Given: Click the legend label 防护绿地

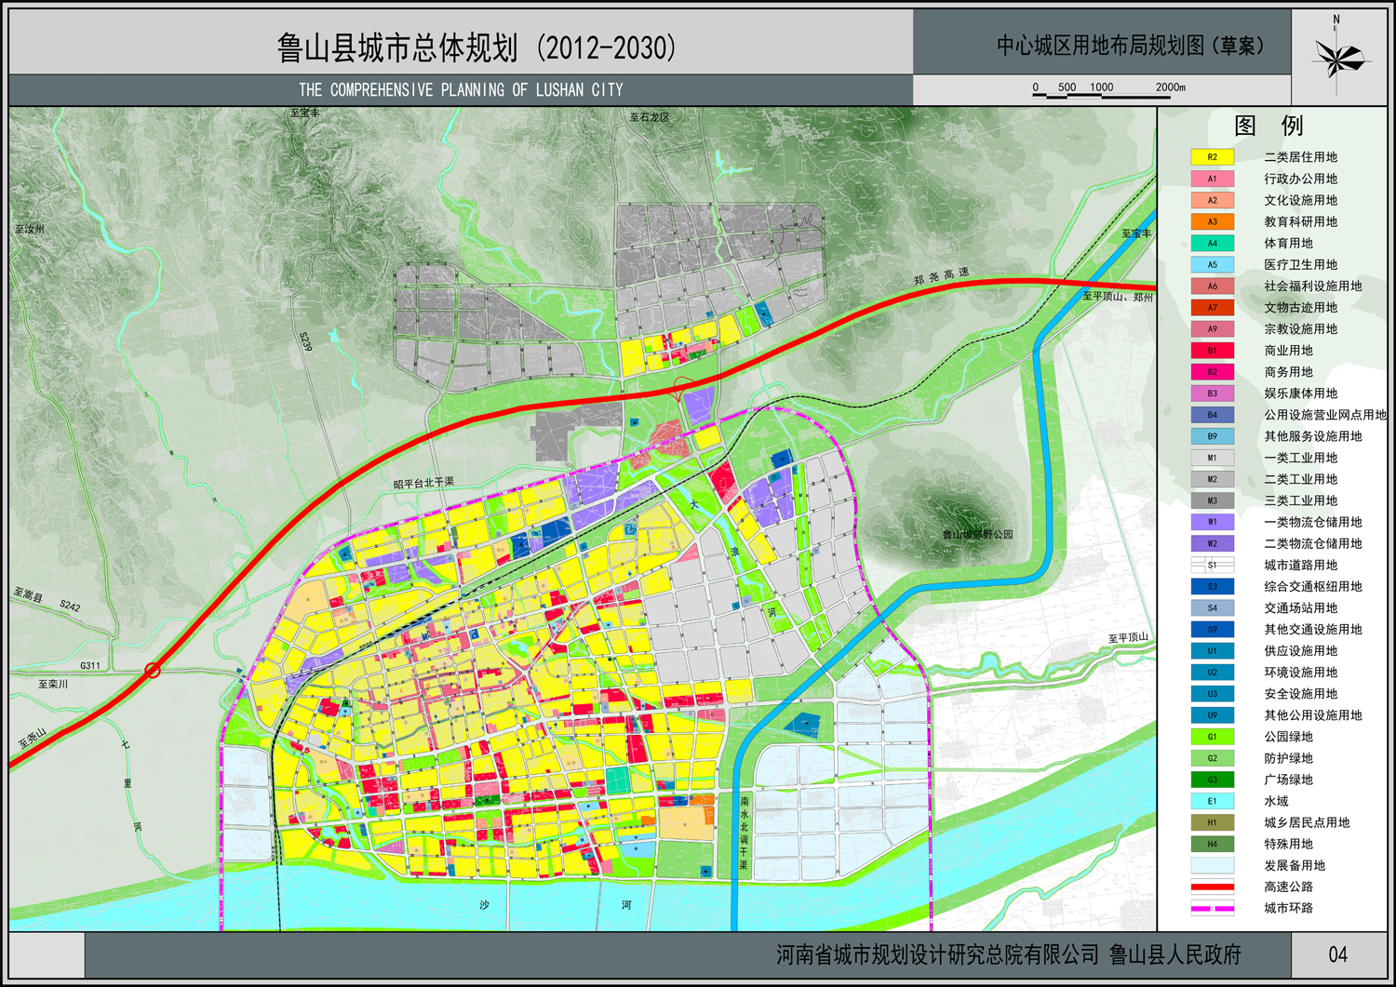Looking at the screenshot, I should 1288,758.
